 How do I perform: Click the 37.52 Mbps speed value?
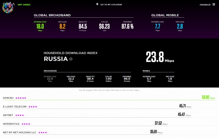pyautogui.click(x=161, y=123)
